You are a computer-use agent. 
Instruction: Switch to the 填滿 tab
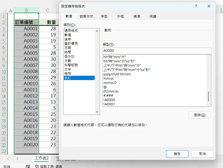tap(137, 17)
